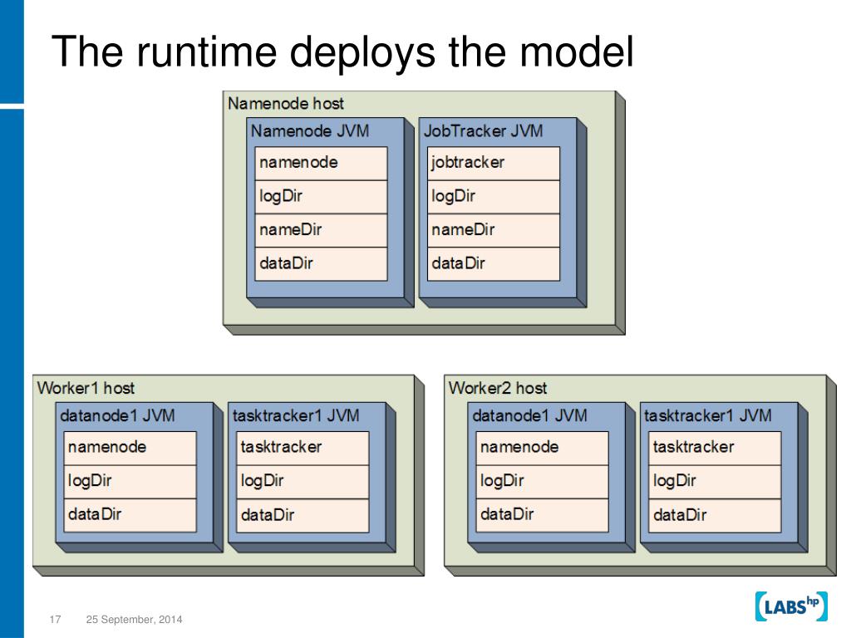This screenshot has width=851, height=638.
Task: Click logDir in Worker2 tasktracker1 JVM
Action: [x=715, y=482]
